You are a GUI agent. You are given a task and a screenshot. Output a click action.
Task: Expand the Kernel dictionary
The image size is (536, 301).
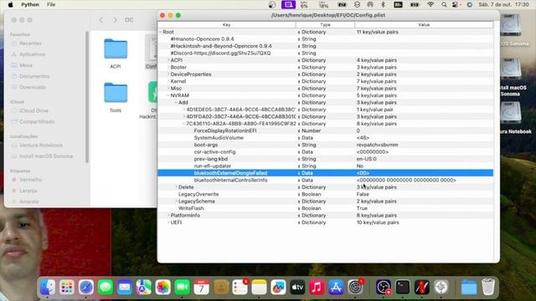168,81
